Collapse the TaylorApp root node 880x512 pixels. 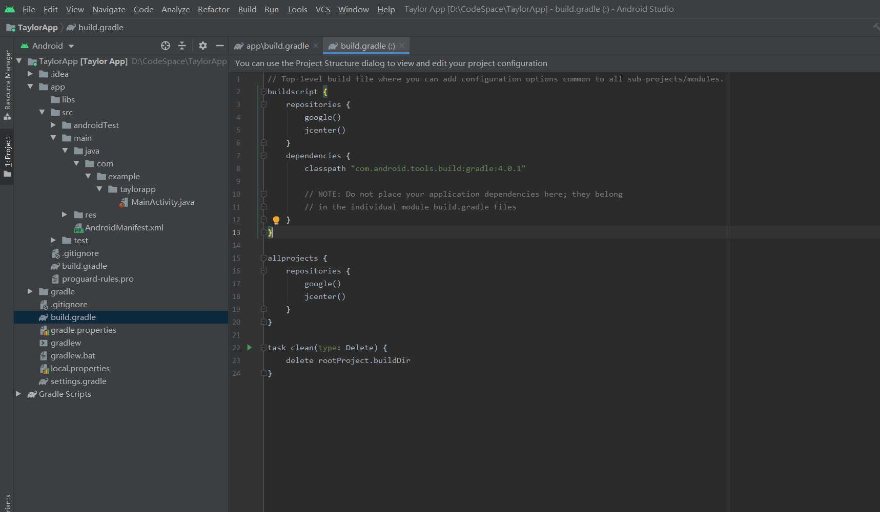tap(19, 61)
